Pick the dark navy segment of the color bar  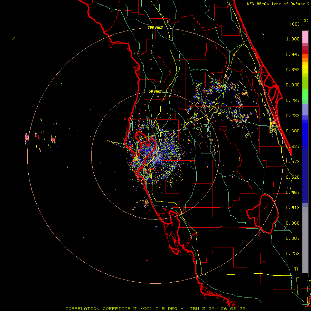pyautogui.click(x=305, y=177)
